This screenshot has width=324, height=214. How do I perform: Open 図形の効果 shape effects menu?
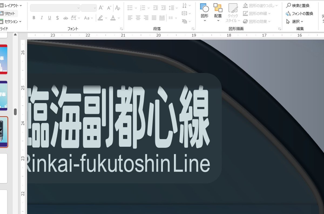256,21
